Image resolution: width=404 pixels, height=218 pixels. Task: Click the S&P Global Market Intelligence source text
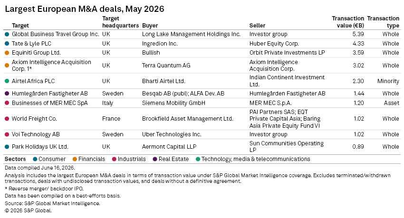pyautogui.click(x=62, y=203)
